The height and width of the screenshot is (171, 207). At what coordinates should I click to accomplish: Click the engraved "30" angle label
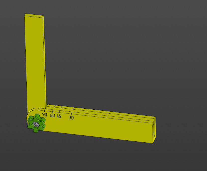[x=71, y=117]
